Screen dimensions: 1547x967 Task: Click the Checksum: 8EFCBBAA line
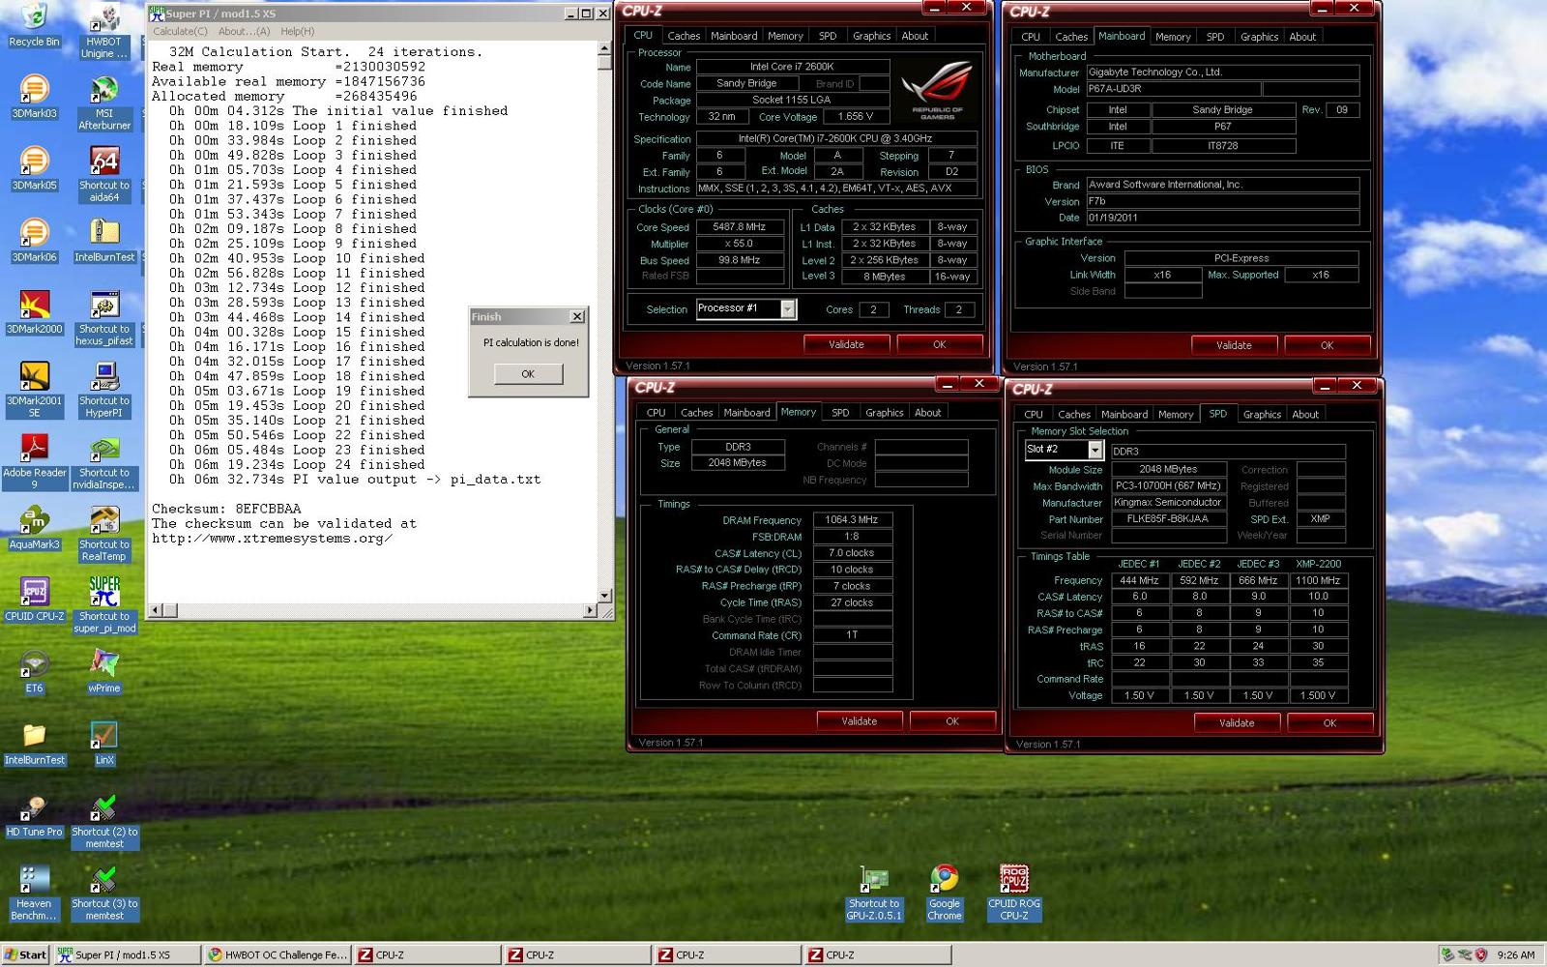pos(226,509)
